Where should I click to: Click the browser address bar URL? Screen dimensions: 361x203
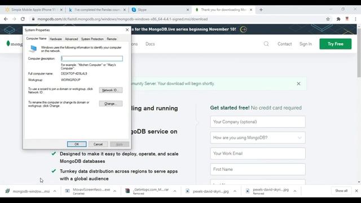(x=122, y=19)
